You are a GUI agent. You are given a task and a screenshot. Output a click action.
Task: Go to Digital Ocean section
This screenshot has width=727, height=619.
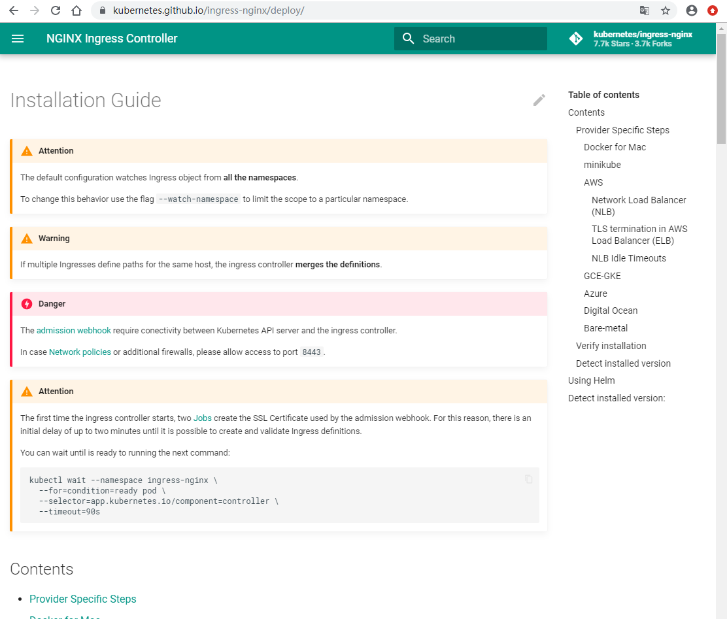[x=611, y=310]
